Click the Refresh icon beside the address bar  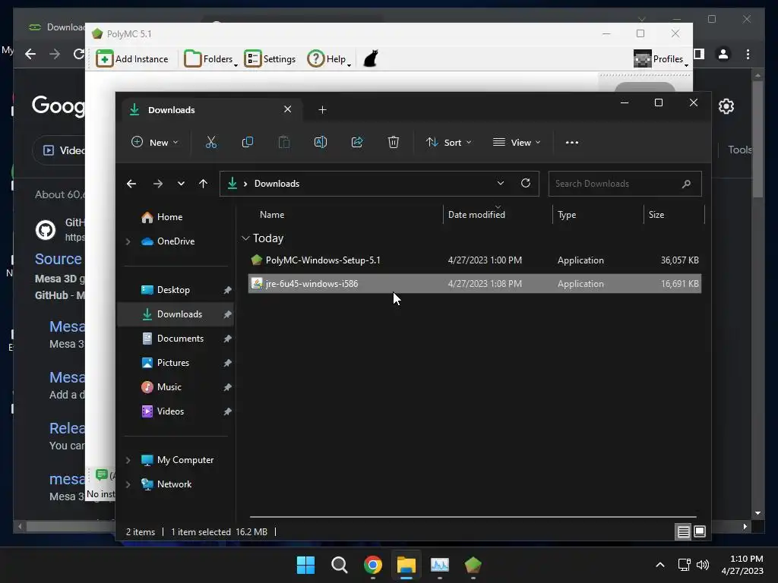(x=526, y=183)
